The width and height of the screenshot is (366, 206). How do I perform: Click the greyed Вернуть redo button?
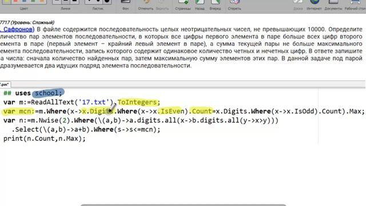pyautogui.click(x=162, y=5)
